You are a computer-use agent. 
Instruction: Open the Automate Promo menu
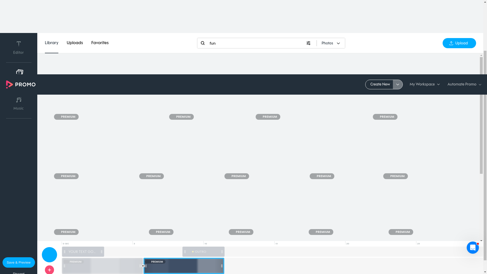(x=464, y=84)
